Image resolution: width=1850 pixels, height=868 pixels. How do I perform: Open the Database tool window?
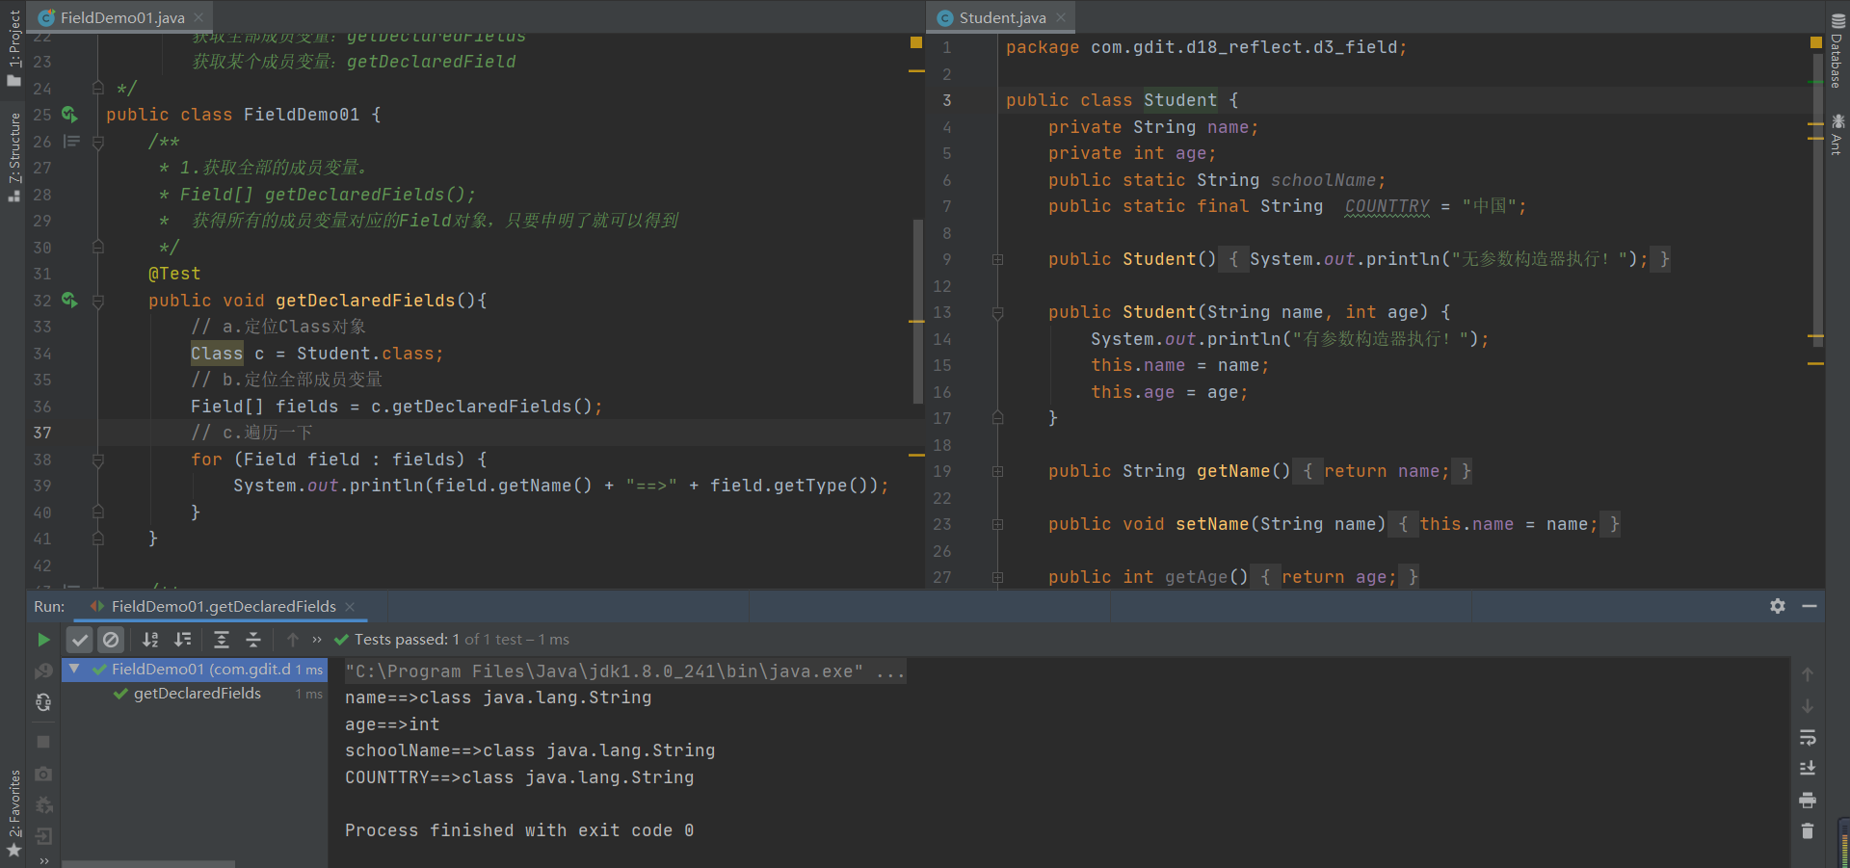[1837, 50]
